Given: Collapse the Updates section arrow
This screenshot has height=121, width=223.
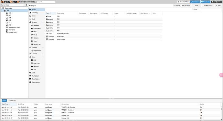Looking at the screenshot, I should tap(43, 48).
